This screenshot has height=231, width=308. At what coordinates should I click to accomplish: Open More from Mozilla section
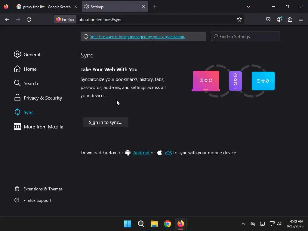(x=39, y=127)
